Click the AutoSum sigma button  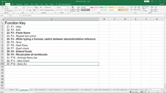pos(146,7)
